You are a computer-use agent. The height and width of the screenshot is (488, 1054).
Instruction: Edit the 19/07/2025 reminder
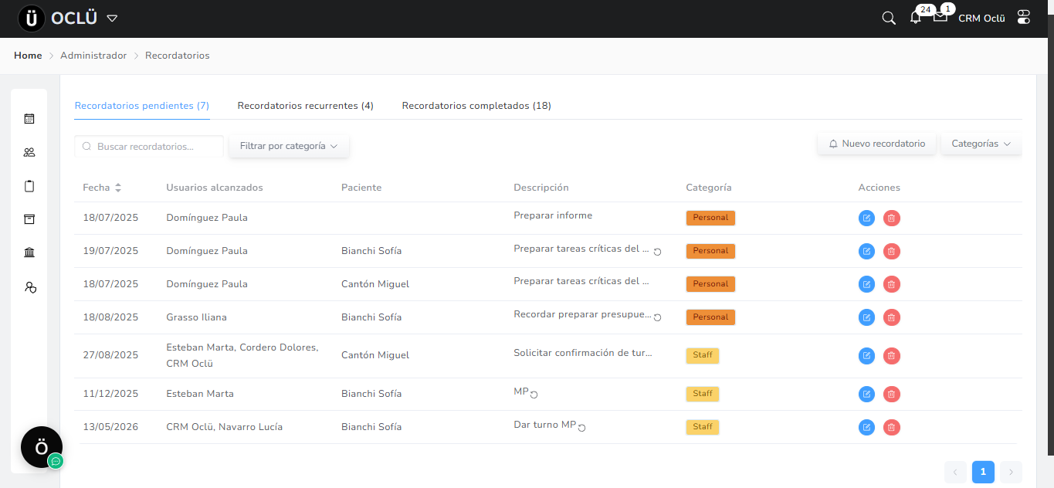point(867,252)
